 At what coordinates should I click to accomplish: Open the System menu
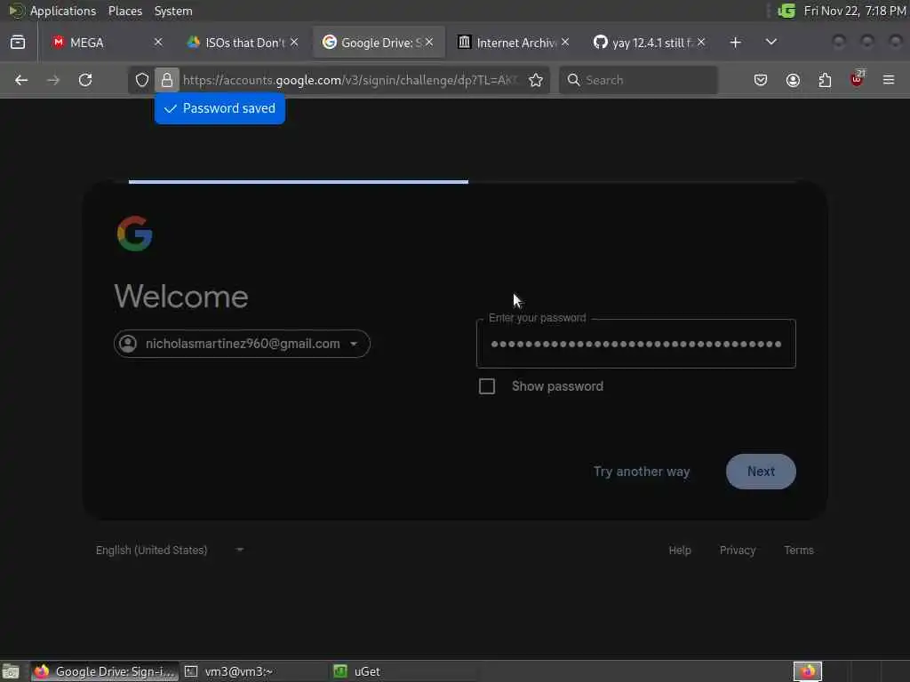173,11
